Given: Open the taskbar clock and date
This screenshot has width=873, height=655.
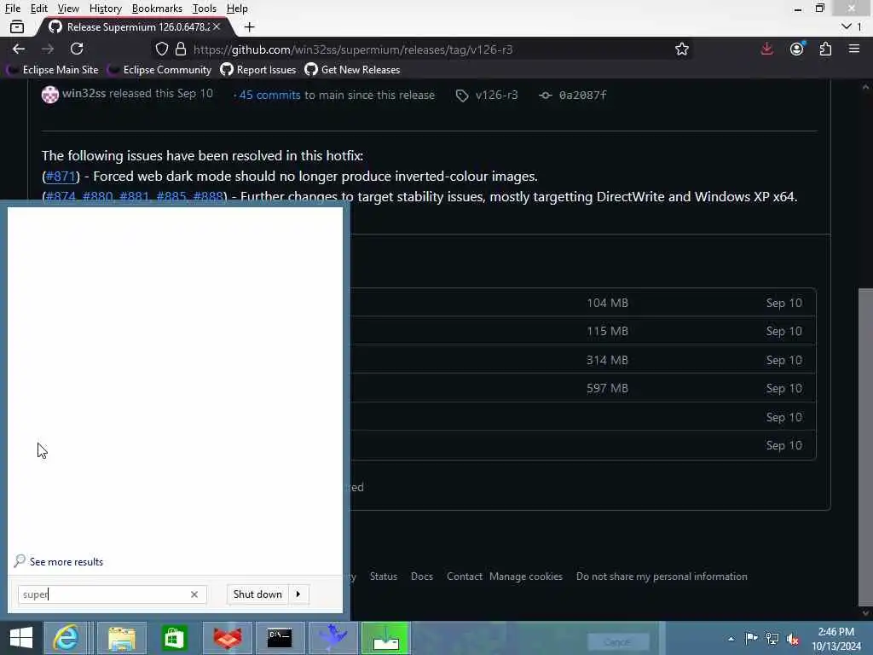Looking at the screenshot, I should coord(835,639).
